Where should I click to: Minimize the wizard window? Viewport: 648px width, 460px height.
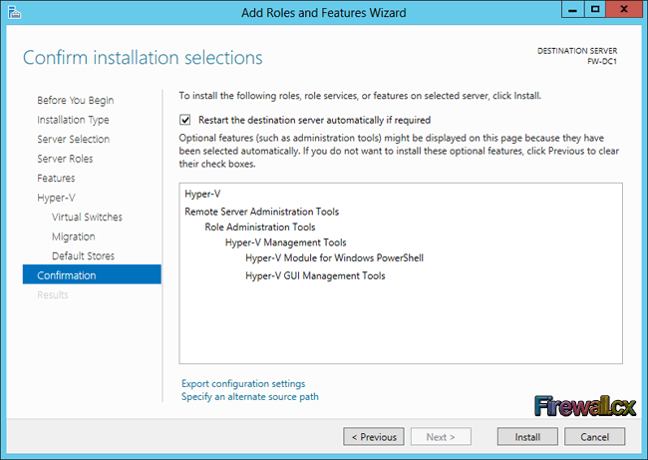573,9
